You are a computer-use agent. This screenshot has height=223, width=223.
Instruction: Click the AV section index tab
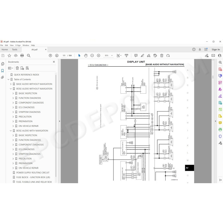point(190,168)
